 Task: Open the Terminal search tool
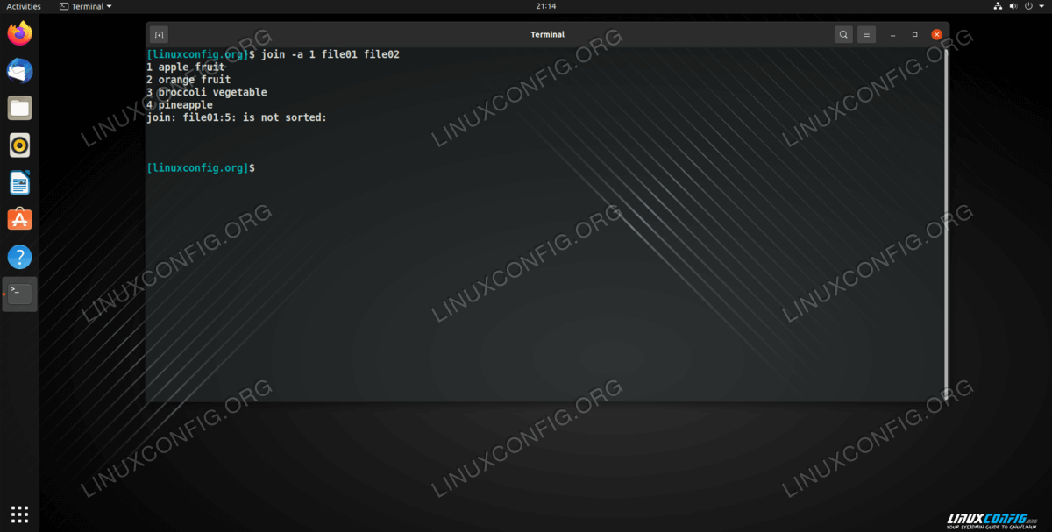coord(842,35)
